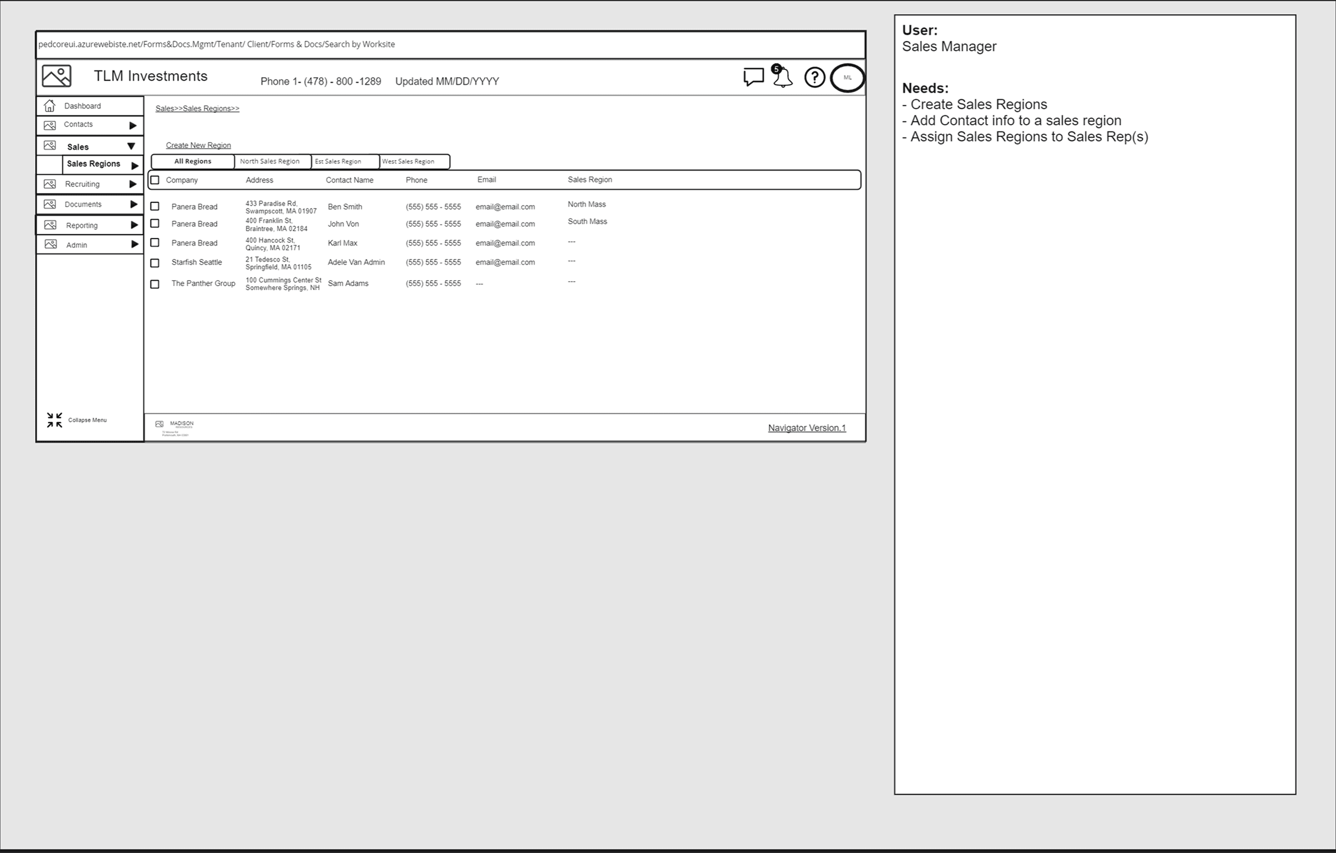The height and width of the screenshot is (853, 1336).
Task: Open the Navigator Version.1 link
Action: pos(806,428)
